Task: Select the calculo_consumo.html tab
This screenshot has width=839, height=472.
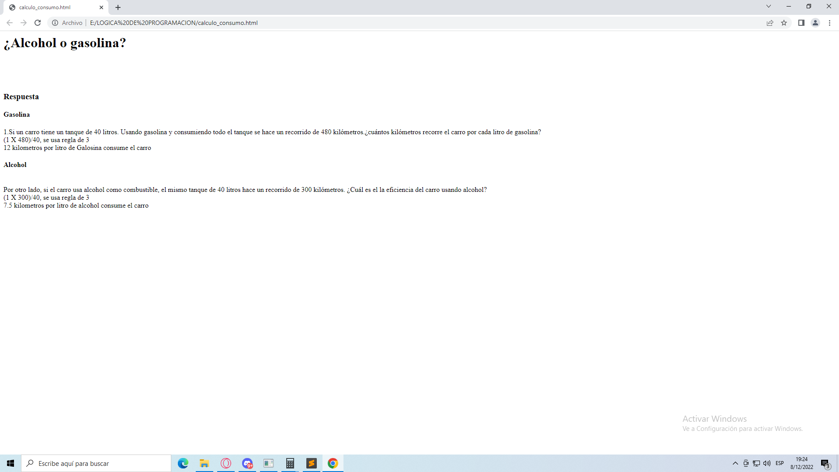Action: click(x=48, y=7)
